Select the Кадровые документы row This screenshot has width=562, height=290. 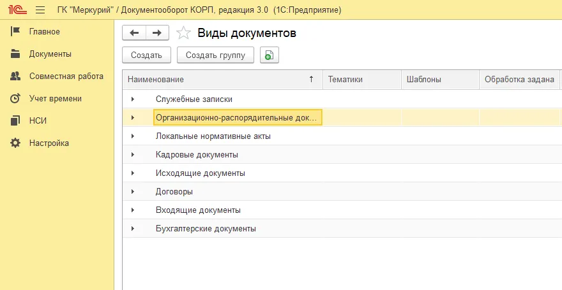point(342,154)
